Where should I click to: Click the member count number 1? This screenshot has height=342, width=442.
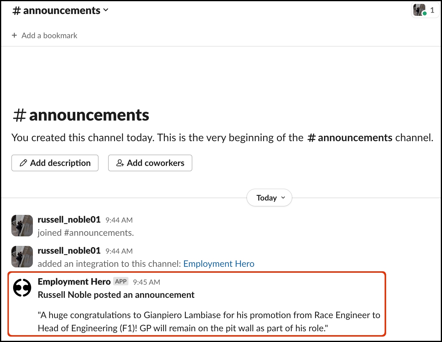pyautogui.click(x=432, y=10)
